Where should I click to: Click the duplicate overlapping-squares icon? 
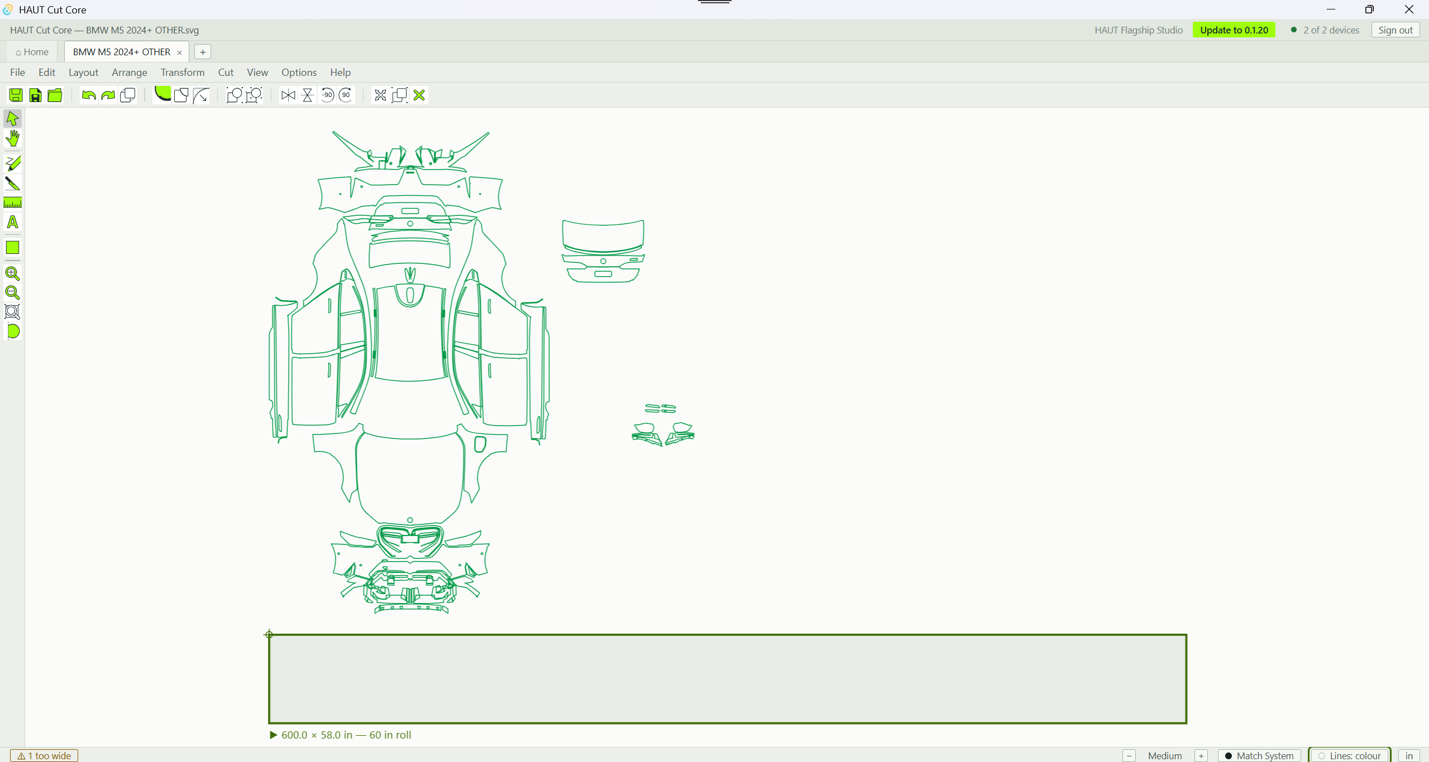(128, 95)
